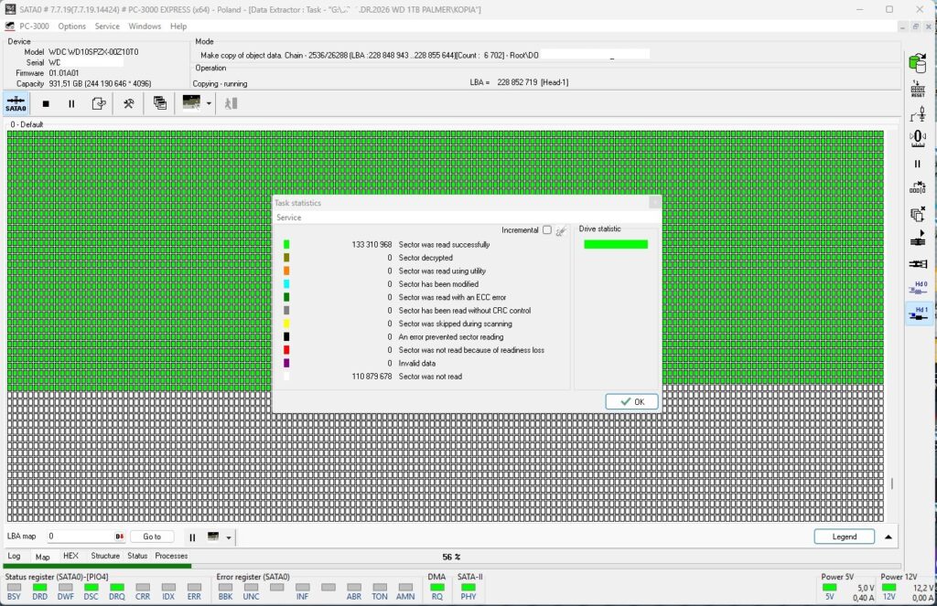Click the head arrow icon above Hd 0
The image size is (937, 606).
point(918,239)
